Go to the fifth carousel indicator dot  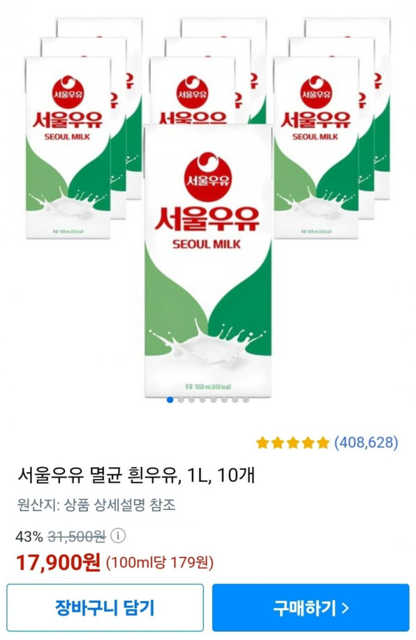click(213, 399)
